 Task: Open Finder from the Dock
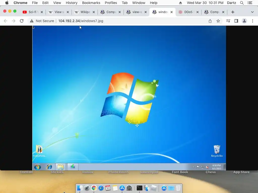point(80,188)
